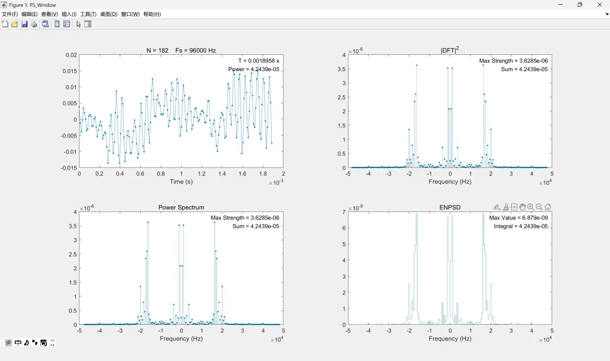Select the Power Spectrum plot title
The image size is (610, 361).
[x=181, y=207]
